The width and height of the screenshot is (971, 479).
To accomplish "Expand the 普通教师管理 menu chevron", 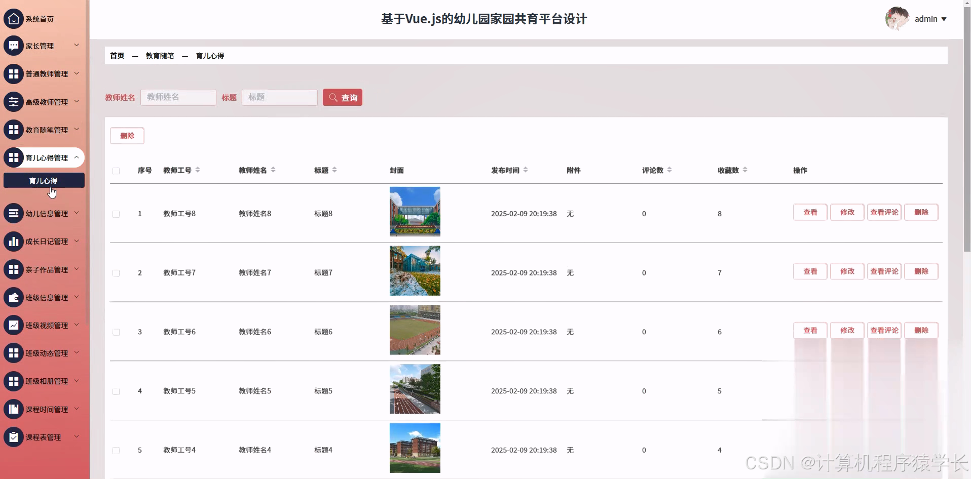I will (77, 73).
